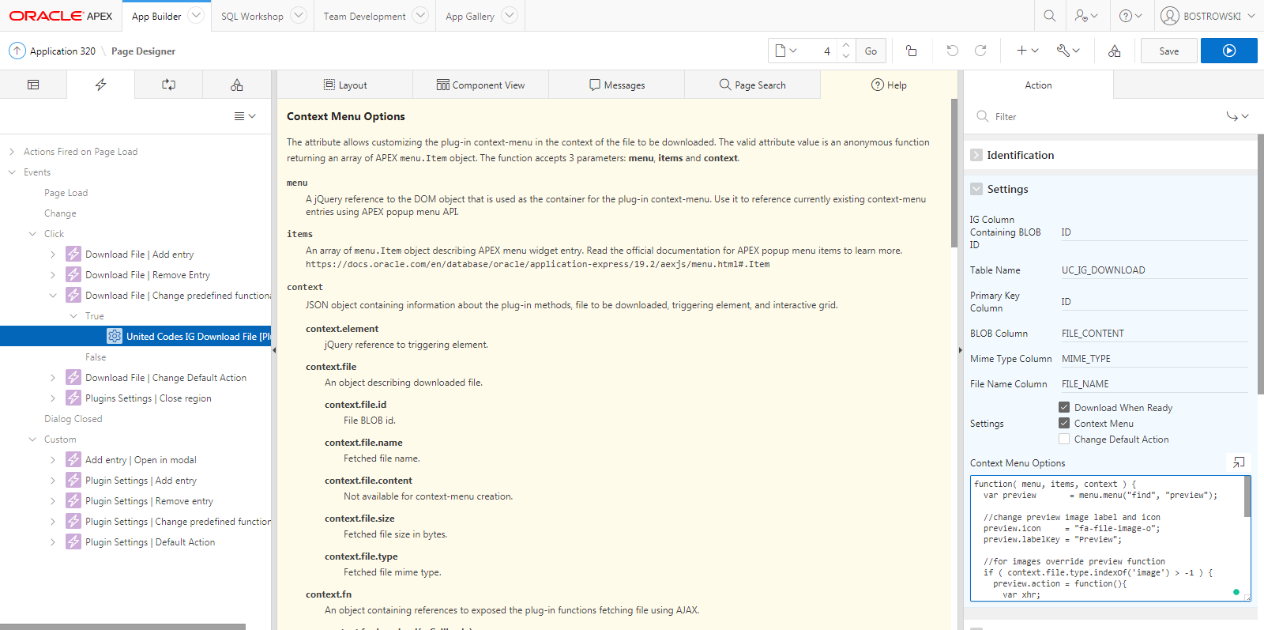Viewport: 1264px width, 630px height.
Task: Click the Shared Components icon
Action: click(1114, 51)
